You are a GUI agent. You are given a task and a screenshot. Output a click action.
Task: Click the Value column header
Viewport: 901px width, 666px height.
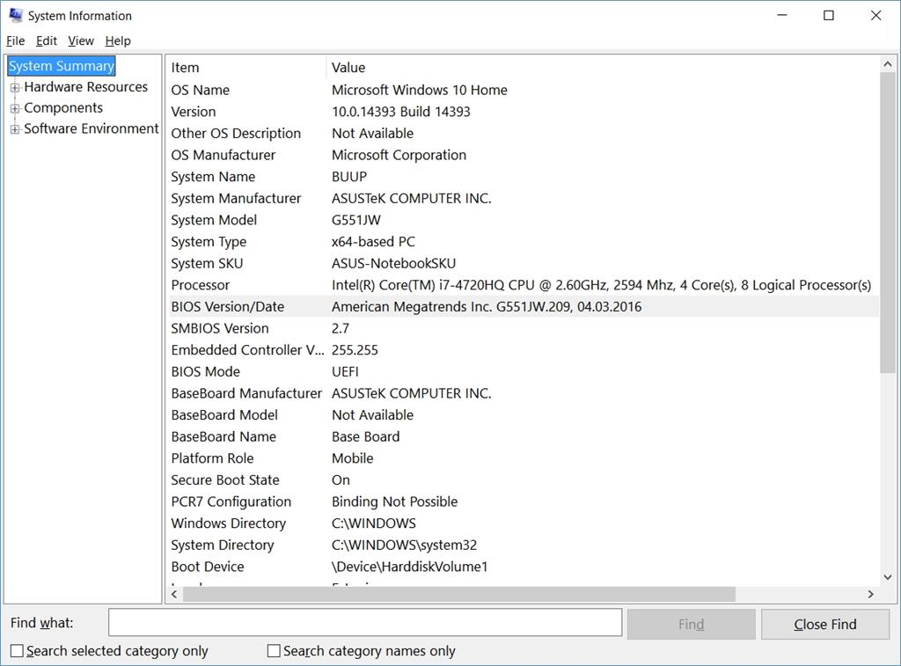pos(603,67)
